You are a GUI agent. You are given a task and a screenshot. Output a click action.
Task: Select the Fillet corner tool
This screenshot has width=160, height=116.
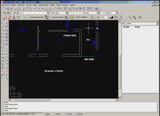(x=7, y=65)
